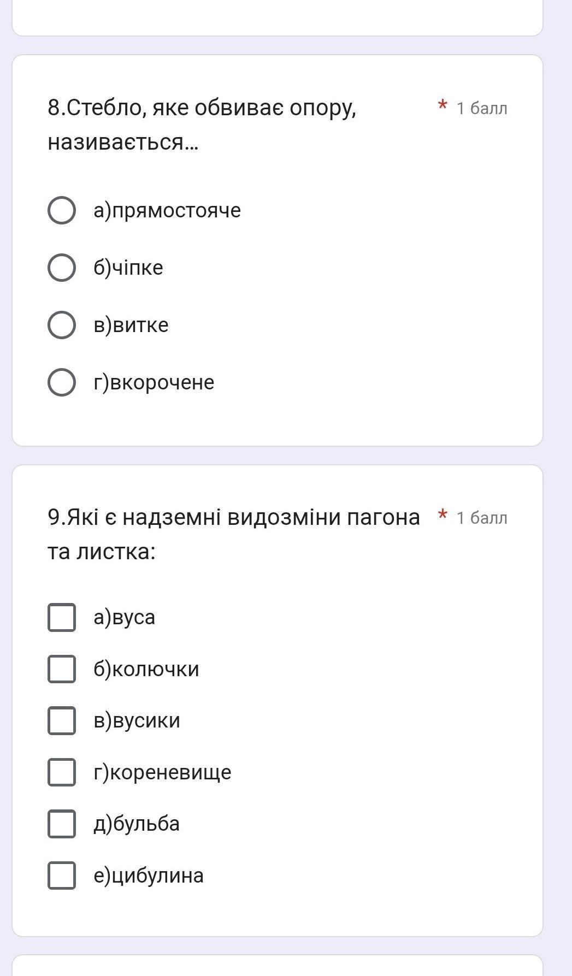Tick the box for "е)цибулина"
This screenshot has height=976, width=572.
click(62, 876)
